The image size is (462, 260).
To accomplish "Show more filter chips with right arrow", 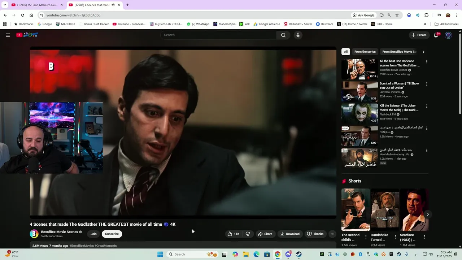I will (x=423, y=52).
